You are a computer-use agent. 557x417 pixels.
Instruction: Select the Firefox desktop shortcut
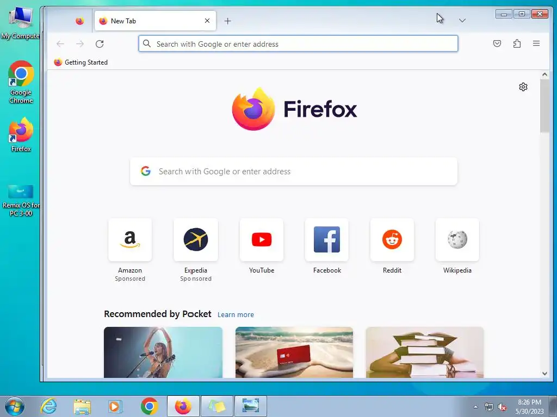[x=21, y=135]
